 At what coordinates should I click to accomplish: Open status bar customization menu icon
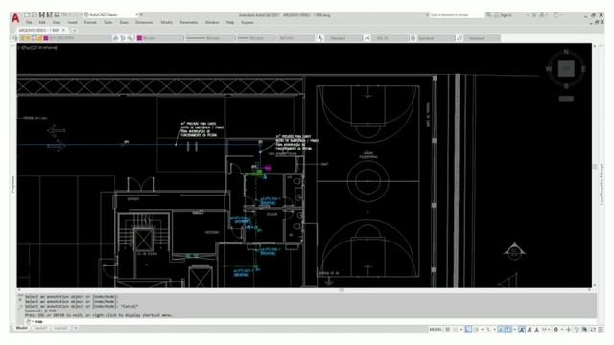coord(601,330)
